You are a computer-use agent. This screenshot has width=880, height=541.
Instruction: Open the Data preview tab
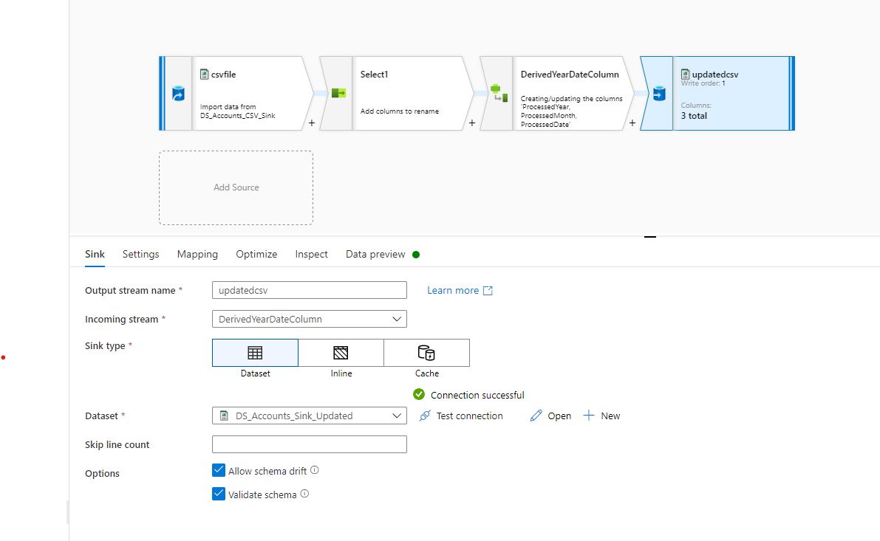pos(375,254)
